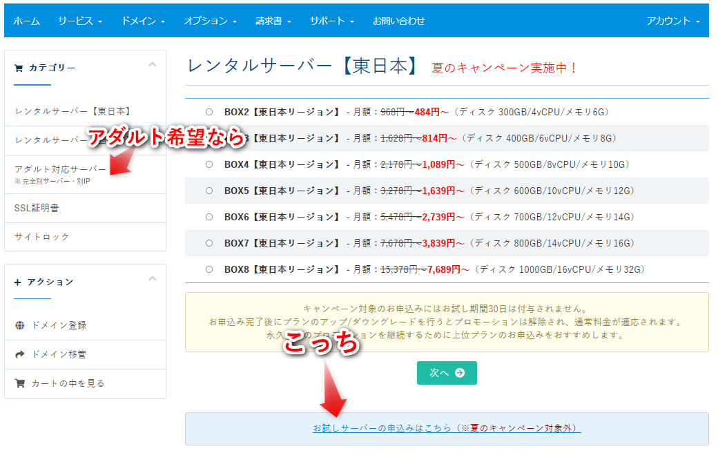Open the サポート dropdown menu

point(331,21)
